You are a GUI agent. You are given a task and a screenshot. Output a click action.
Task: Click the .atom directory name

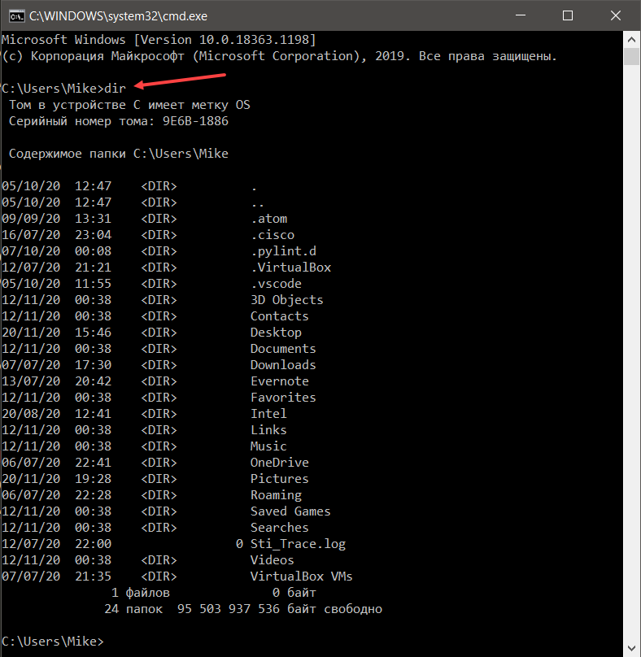click(x=269, y=219)
